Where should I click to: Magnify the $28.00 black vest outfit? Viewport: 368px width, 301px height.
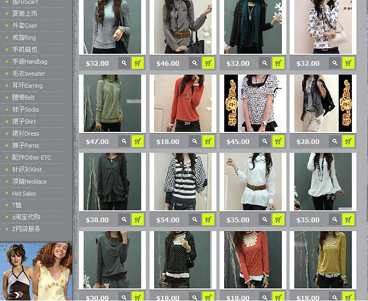click(x=335, y=141)
